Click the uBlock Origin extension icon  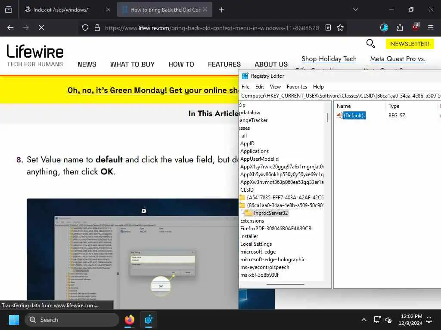point(416,27)
